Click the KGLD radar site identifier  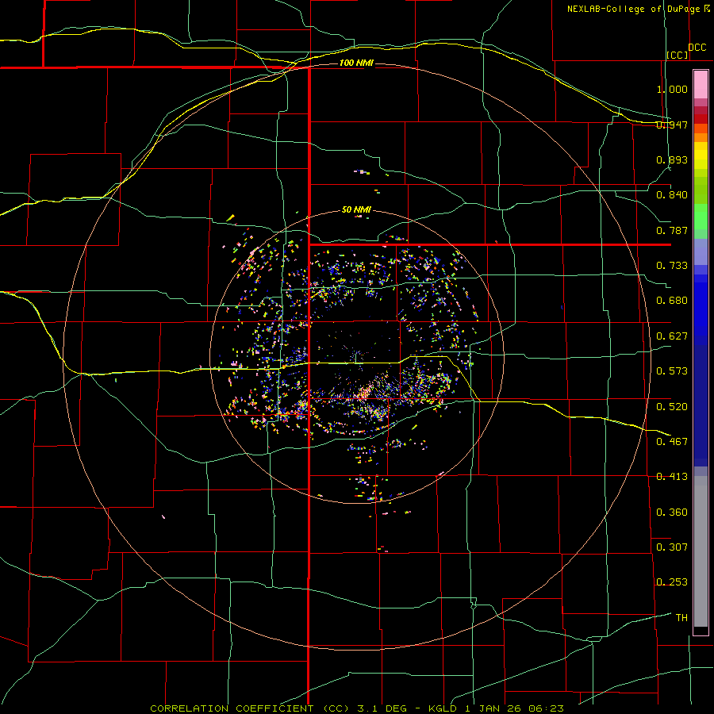point(443,708)
